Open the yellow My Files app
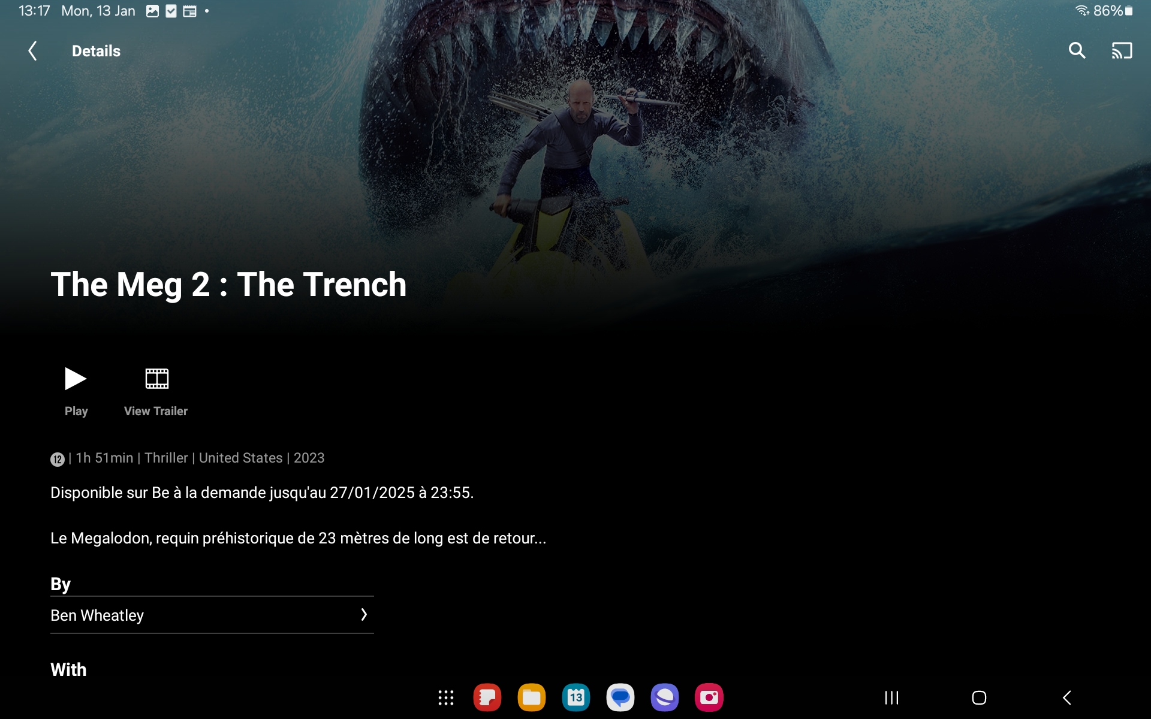Viewport: 1151px width, 719px height. [531, 697]
